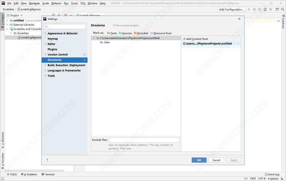Select Plugins in settings list
The height and width of the screenshot is (181, 286).
click(x=52, y=49)
